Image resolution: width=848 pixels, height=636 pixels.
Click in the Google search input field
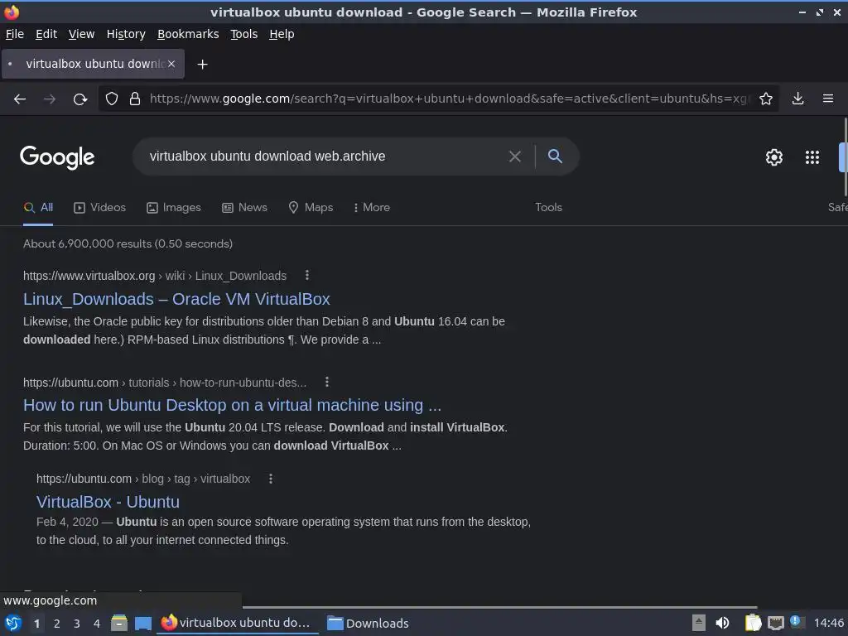[x=325, y=157]
